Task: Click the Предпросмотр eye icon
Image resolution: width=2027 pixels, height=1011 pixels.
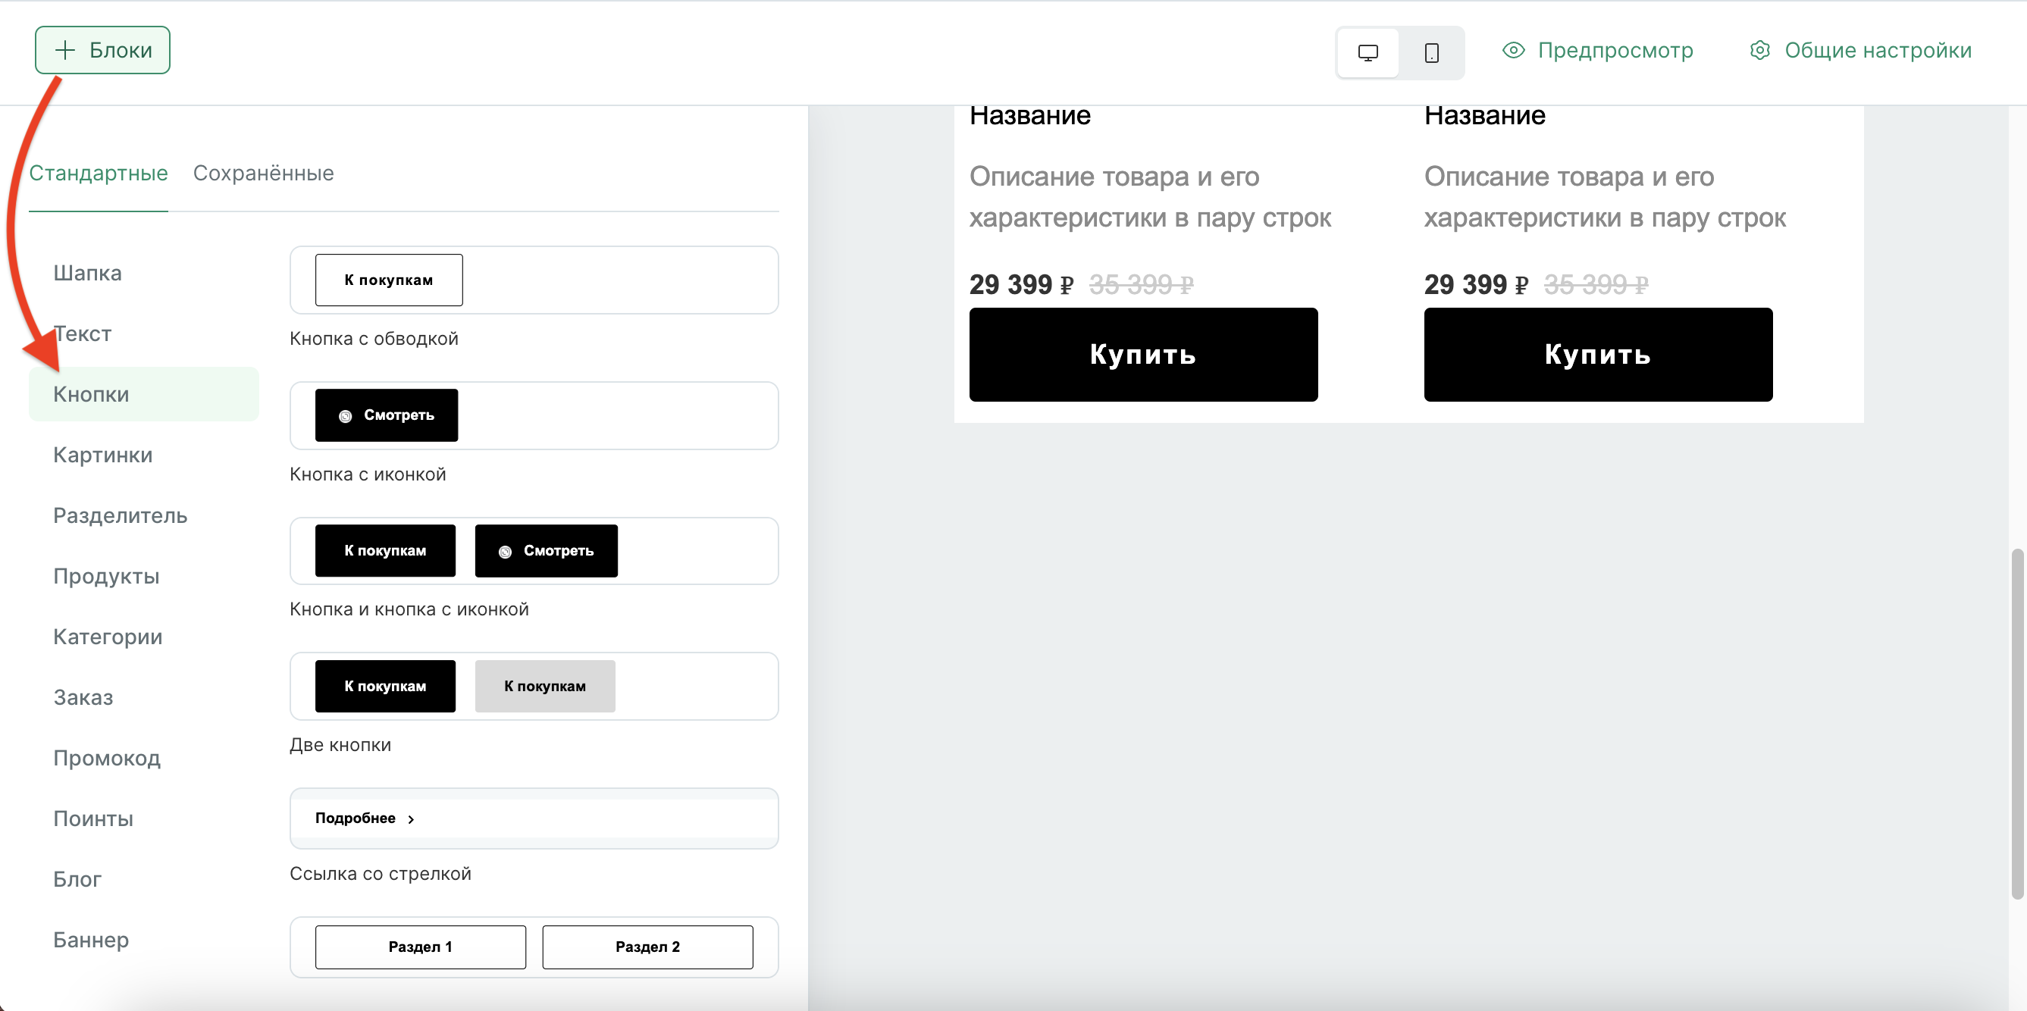Action: (1513, 50)
